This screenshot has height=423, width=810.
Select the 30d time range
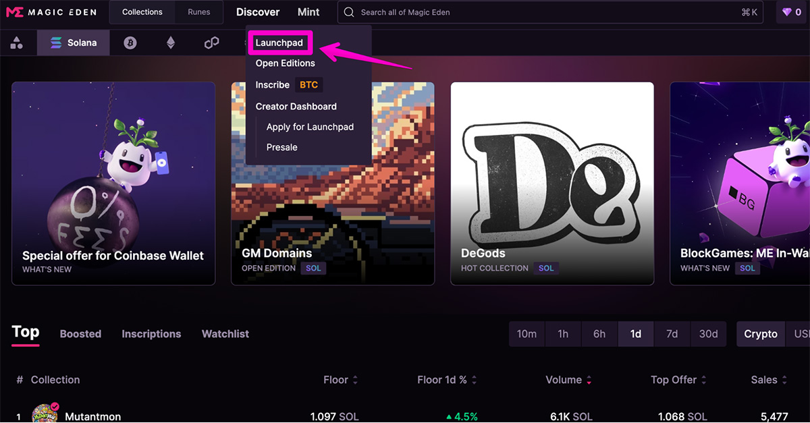coord(709,334)
